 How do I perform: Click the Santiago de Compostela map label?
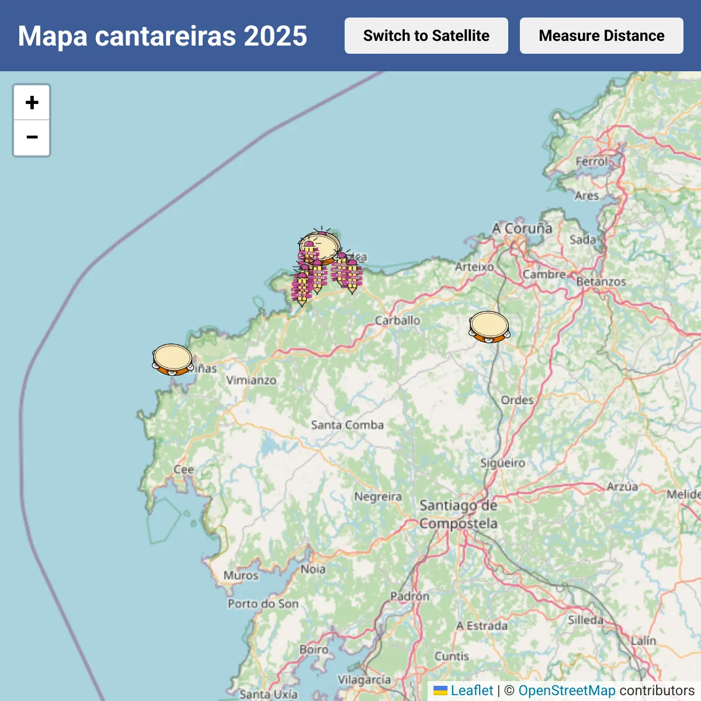(x=459, y=514)
